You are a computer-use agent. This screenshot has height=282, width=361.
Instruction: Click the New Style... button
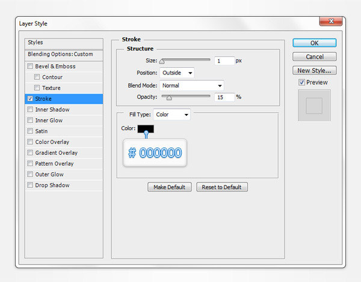pyautogui.click(x=314, y=70)
